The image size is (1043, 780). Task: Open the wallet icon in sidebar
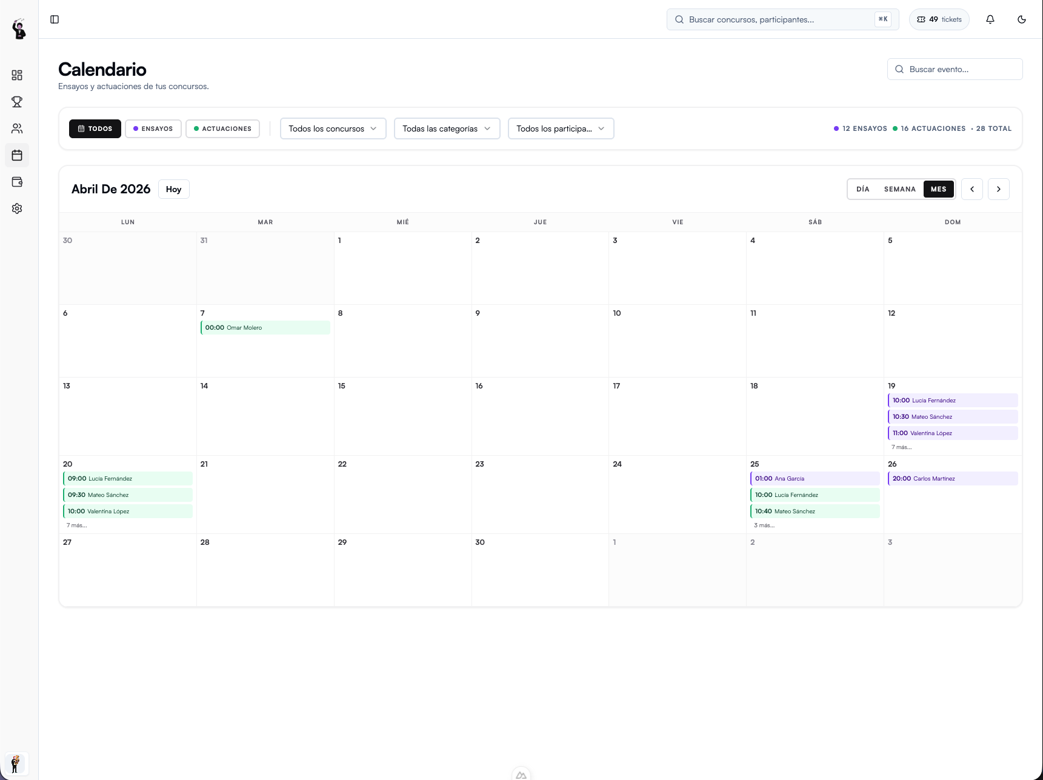[17, 182]
